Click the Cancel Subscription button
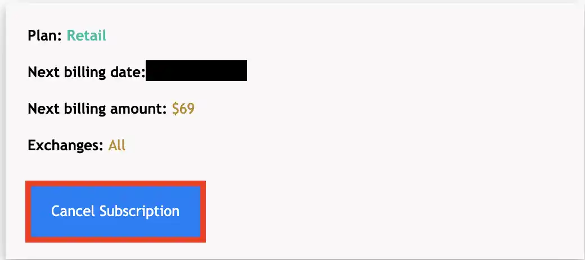This screenshot has height=260, width=585. click(x=115, y=211)
